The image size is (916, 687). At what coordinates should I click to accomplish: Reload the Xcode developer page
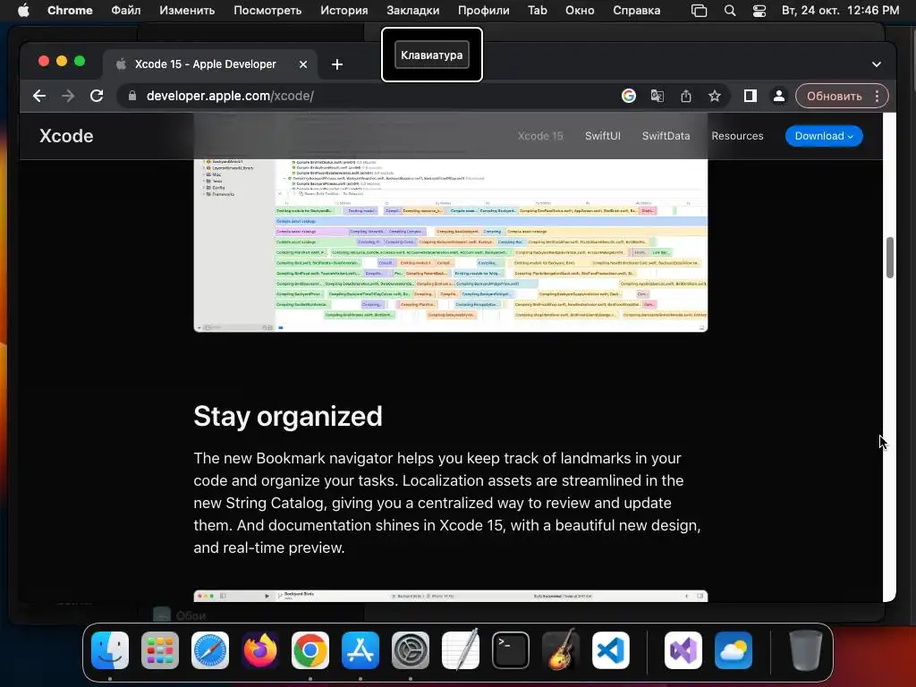[x=97, y=96]
